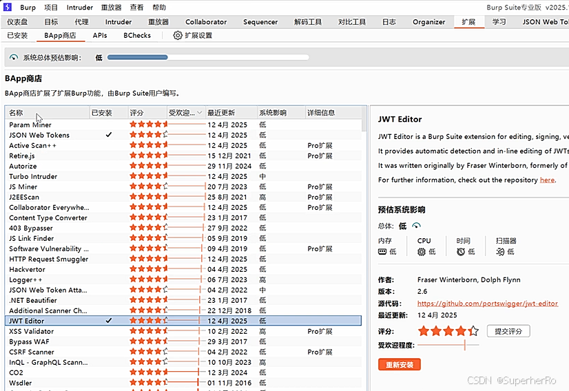Open the Burp menu
The width and height of the screenshot is (569, 391).
(x=28, y=8)
